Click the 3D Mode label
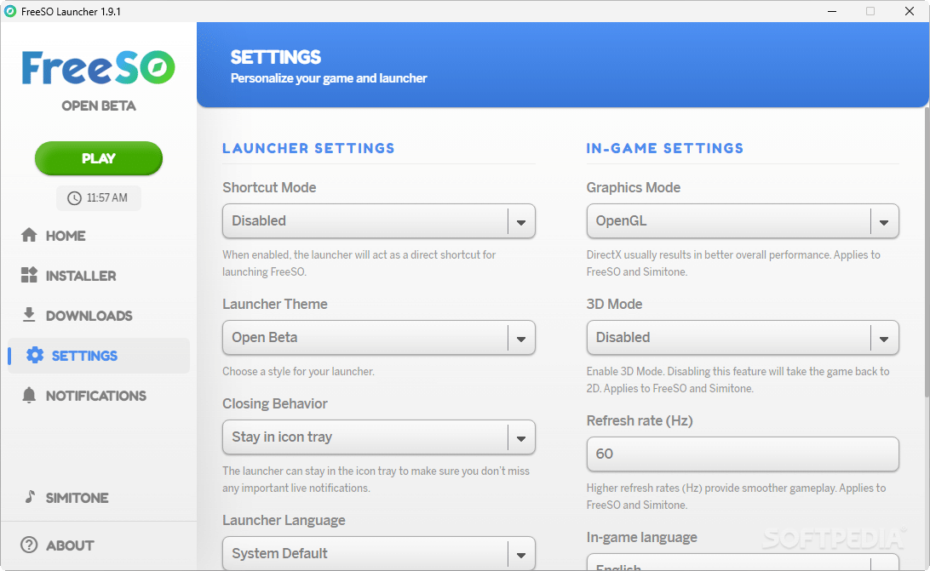Viewport: 930px width, 571px height. 615,304
